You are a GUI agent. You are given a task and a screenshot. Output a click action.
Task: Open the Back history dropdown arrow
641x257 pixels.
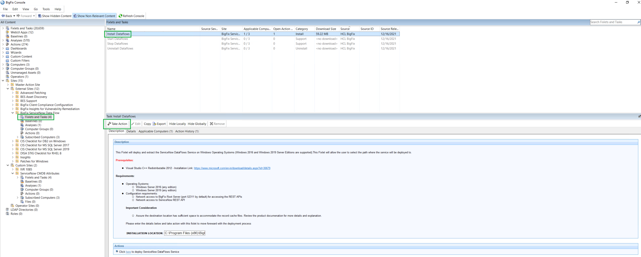tap(14, 16)
